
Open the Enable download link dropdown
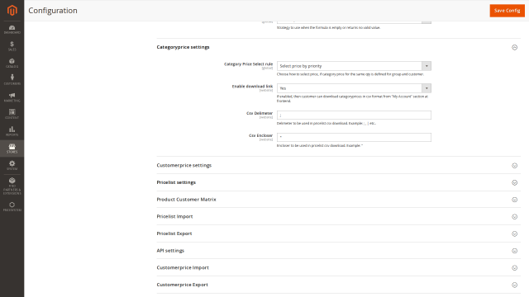[x=354, y=88]
